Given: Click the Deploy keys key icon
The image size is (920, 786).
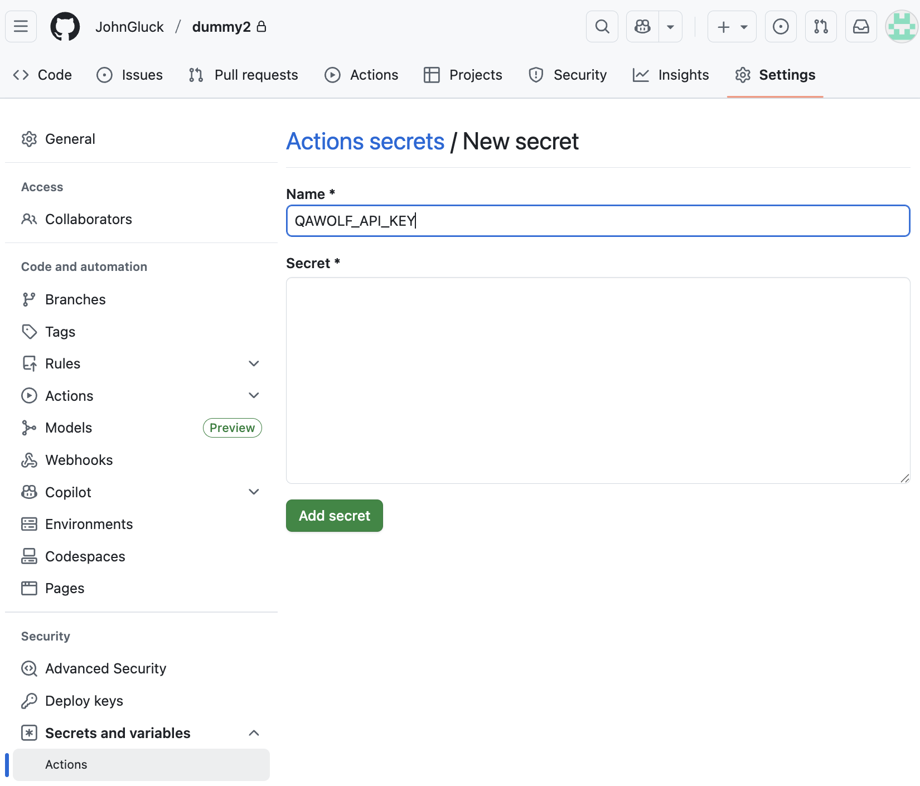Looking at the screenshot, I should [x=29, y=701].
